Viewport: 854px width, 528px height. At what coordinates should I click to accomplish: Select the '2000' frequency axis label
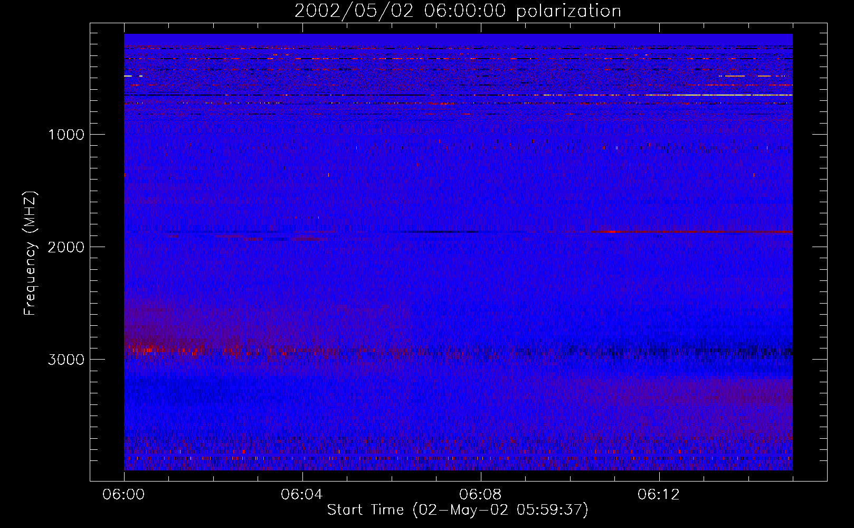pos(66,247)
